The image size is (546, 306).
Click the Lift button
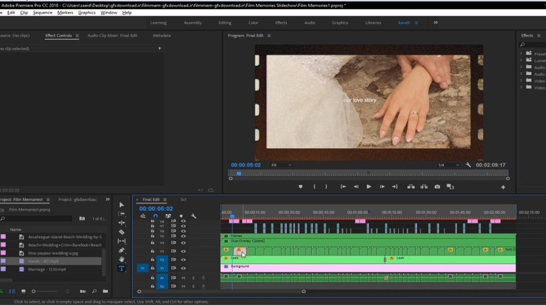(x=411, y=187)
